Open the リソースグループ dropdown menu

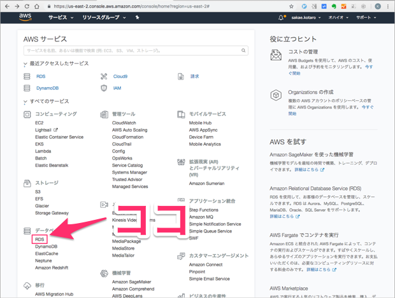(104, 18)
